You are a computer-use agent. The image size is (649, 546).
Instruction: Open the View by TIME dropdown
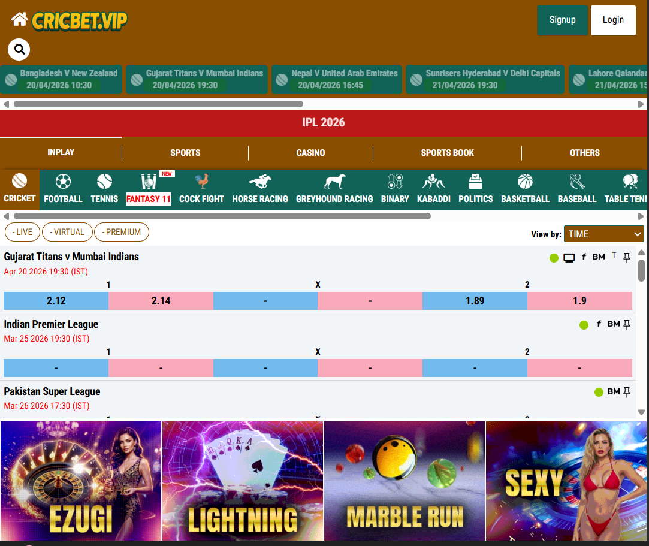tap(604, 234)
